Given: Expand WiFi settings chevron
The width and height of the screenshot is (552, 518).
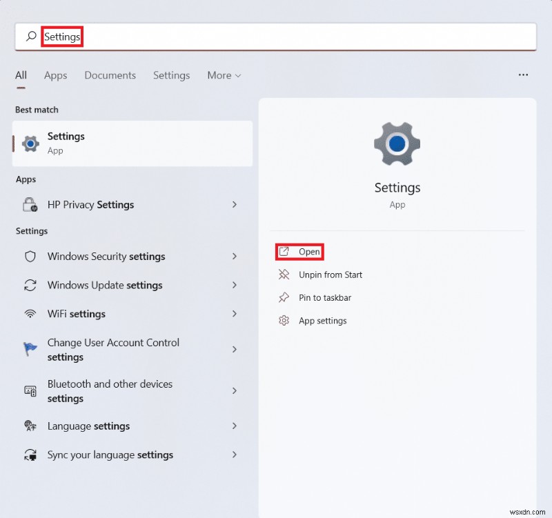Looking at the screenshot, I should point(235,314).
